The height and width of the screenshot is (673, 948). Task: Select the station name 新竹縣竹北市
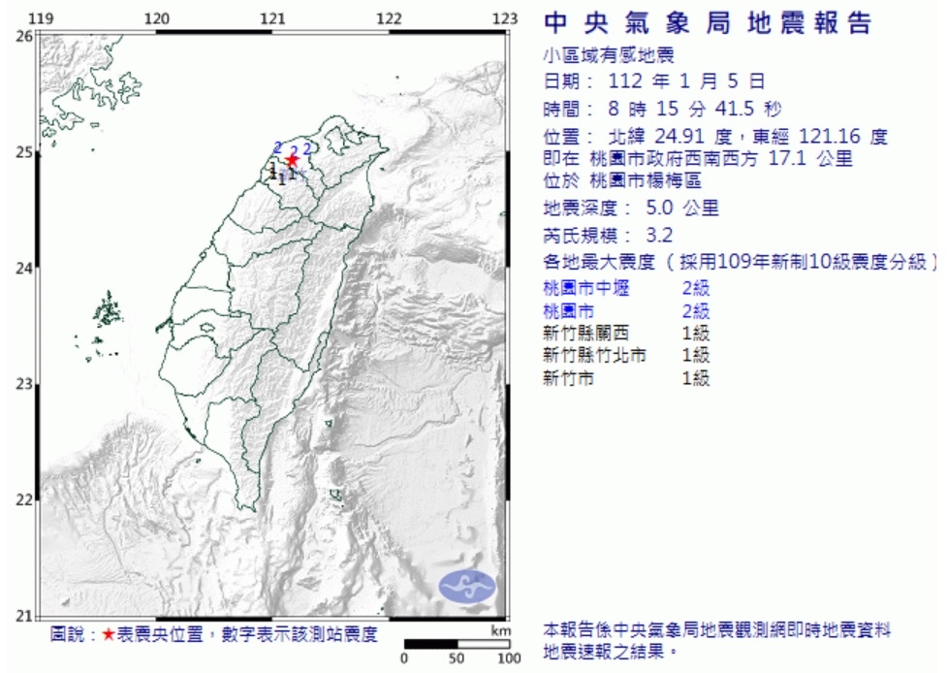pyautogui.click(x=594, y=355)
